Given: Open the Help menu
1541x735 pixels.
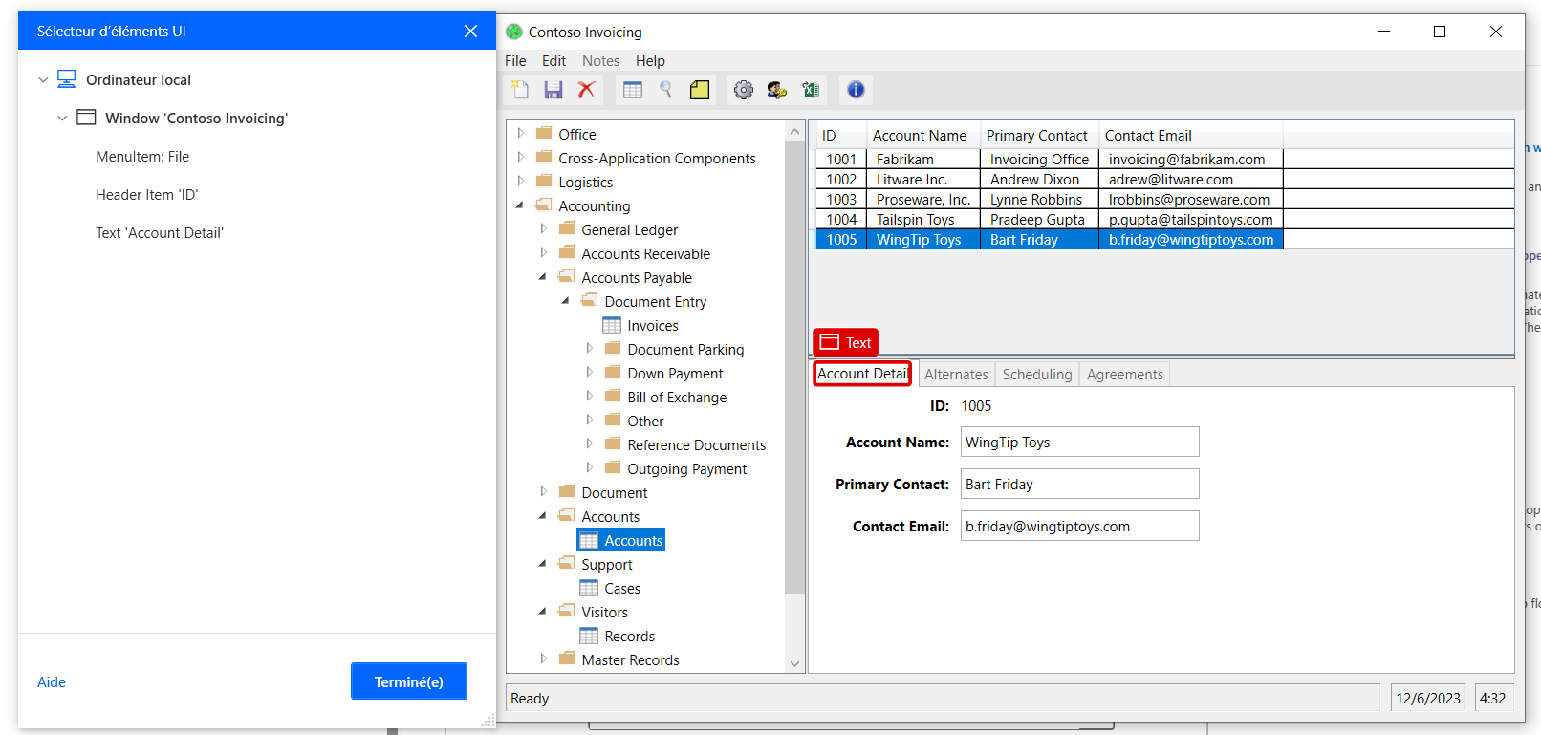Looking at the screenshot, I should pos(650,61).
